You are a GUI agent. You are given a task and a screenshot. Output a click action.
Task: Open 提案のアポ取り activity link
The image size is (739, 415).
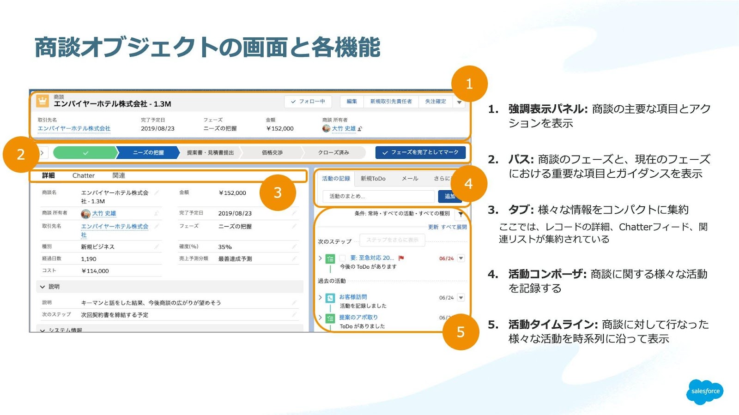click(x=358, y=318)
